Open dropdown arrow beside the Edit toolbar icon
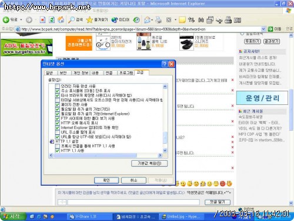 [x=175, y=20]
